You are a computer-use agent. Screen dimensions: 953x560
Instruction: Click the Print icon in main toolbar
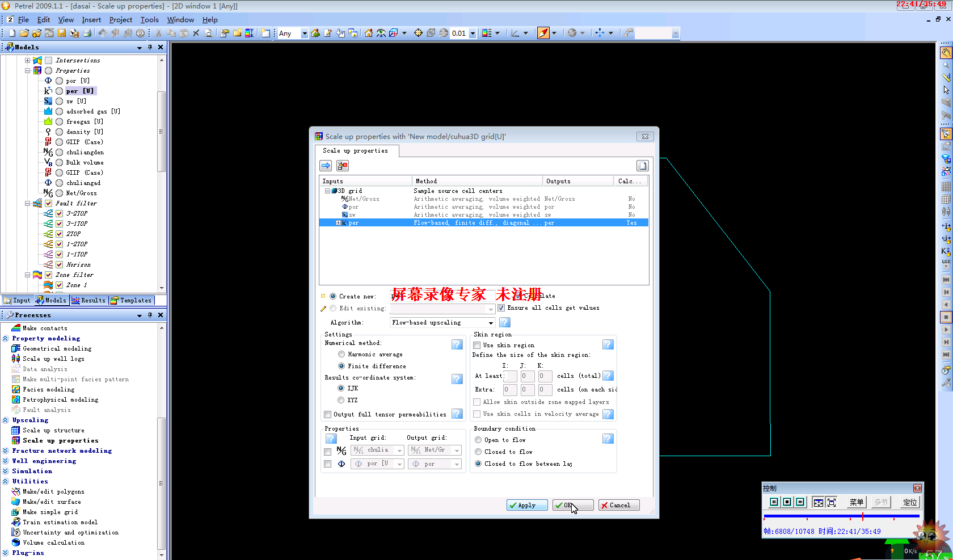pyautogui.click(x=87, y=33)
